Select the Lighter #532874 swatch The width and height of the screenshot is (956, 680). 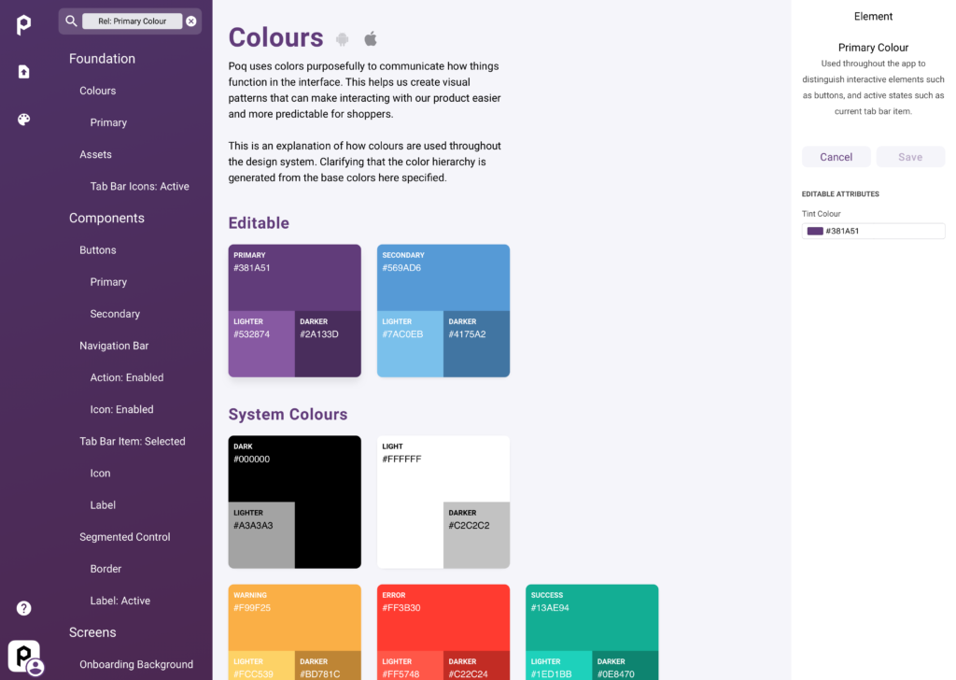(261, 344)
